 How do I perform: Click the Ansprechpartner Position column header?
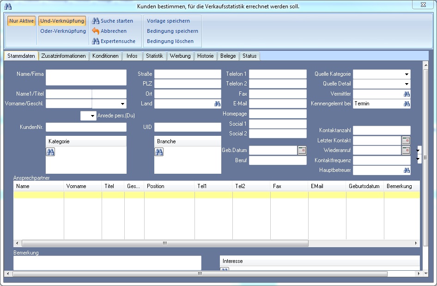point(170,186)
